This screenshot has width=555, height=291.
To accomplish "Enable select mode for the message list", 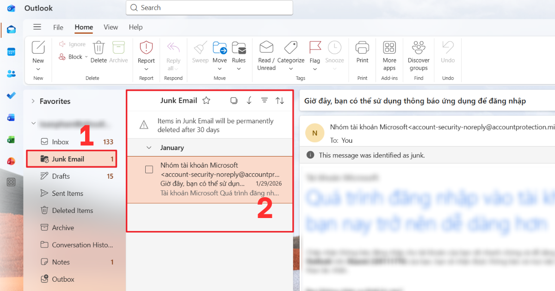I will click(234, 100).
